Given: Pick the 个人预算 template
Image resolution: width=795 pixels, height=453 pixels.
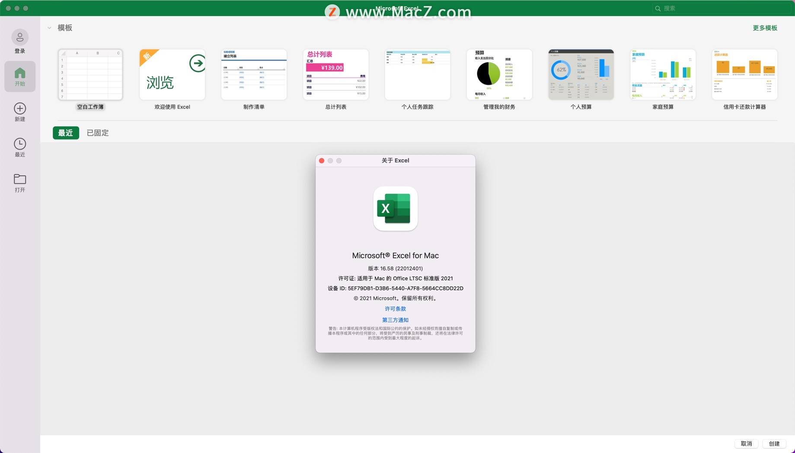Looking at the screenshot, I should pos(581,74).
